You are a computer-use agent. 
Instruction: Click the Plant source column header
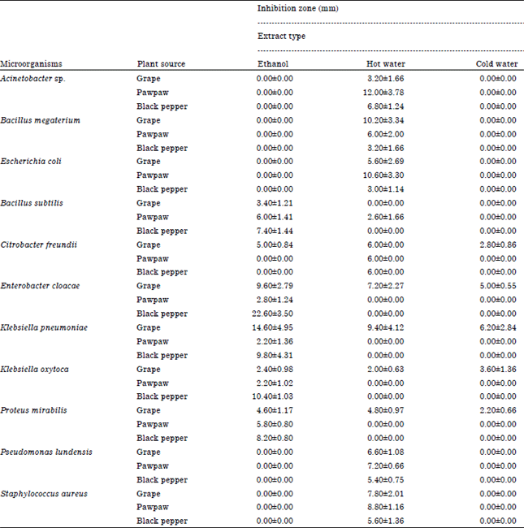[161, 64]
